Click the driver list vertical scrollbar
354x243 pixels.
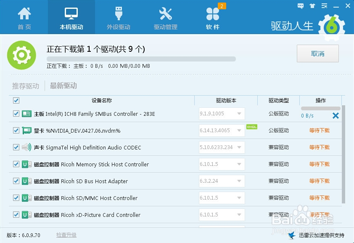[x=343, y=154]
